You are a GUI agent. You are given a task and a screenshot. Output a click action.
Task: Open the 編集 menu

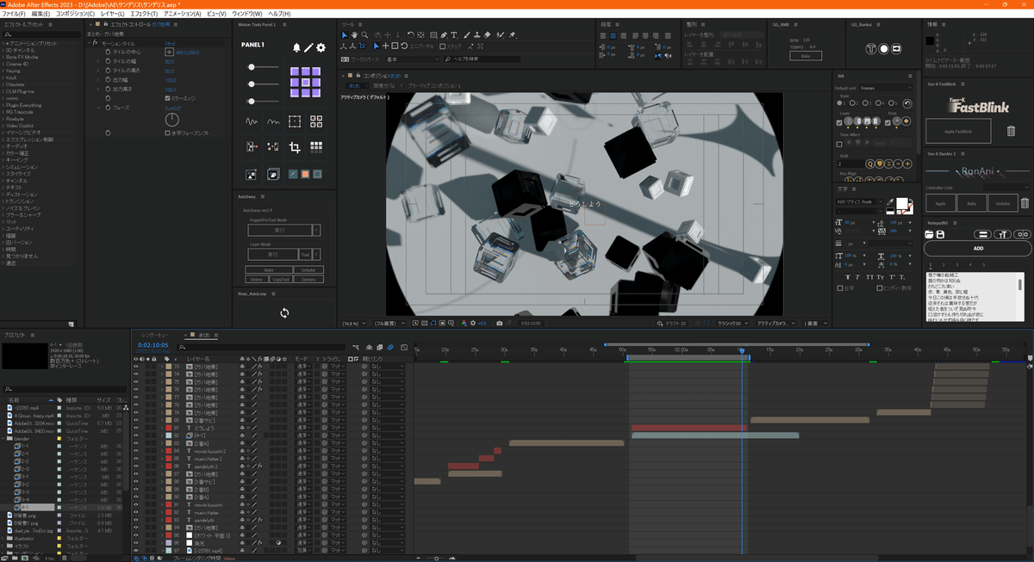pos(40,15)
